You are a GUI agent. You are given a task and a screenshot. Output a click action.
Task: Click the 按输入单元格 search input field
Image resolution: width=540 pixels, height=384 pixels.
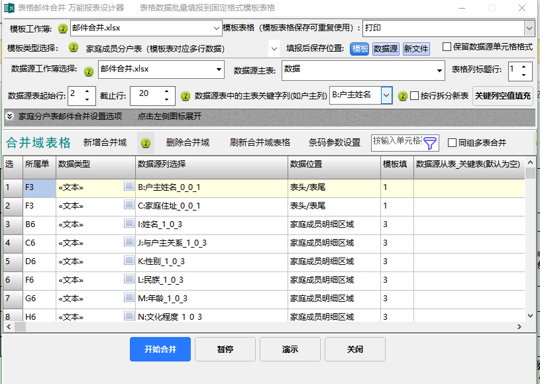[396, 142]
